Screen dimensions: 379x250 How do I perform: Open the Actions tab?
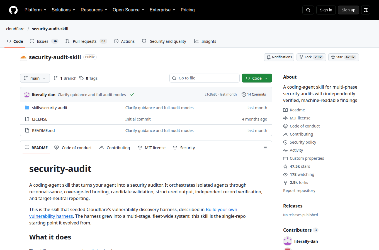pos(124,41)
